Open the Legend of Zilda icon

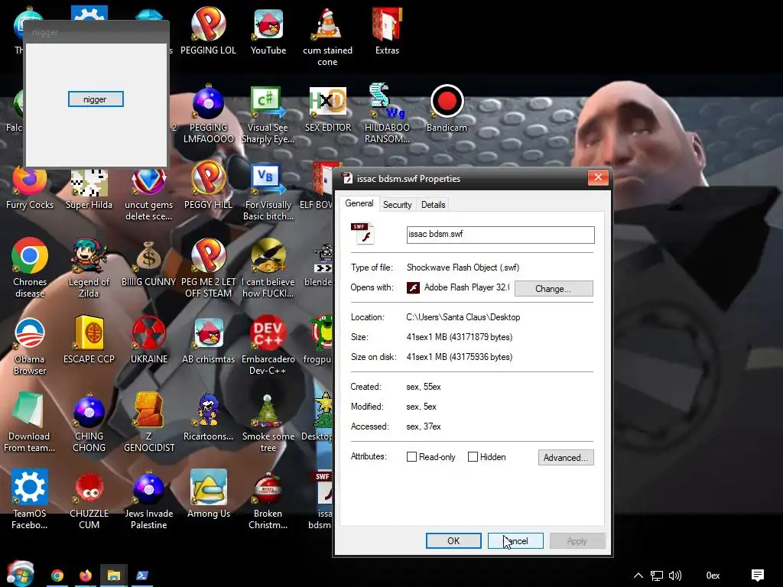[x=89, y=268]
